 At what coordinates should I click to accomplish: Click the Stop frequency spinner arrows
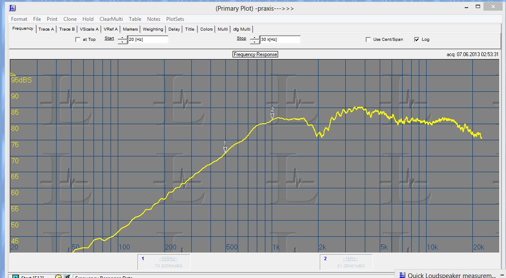[x=255, y=40]
